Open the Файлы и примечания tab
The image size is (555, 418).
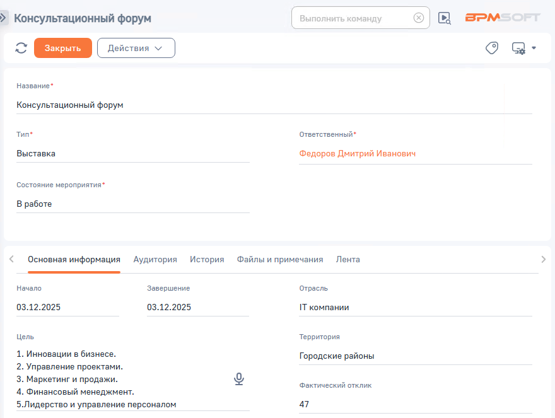(x=280, y=259)
